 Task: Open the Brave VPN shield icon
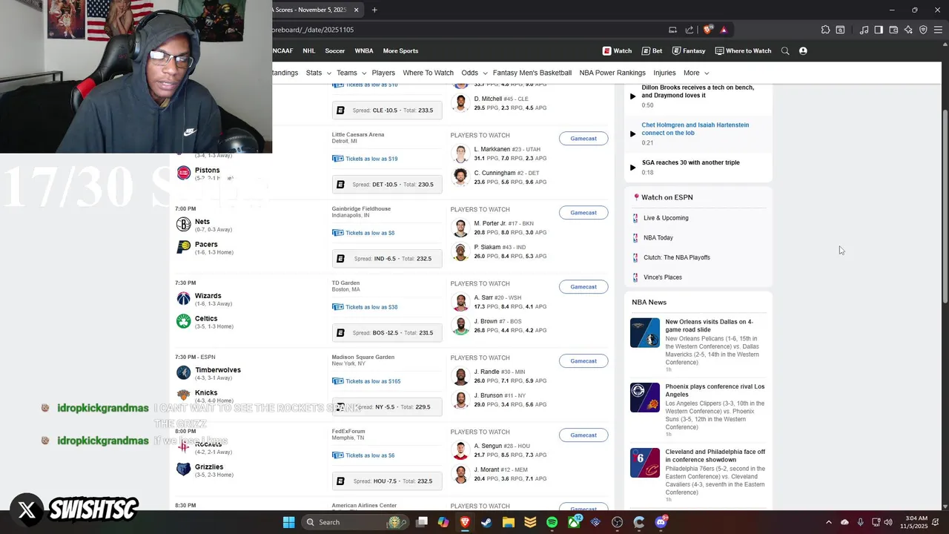click(923, 30)
